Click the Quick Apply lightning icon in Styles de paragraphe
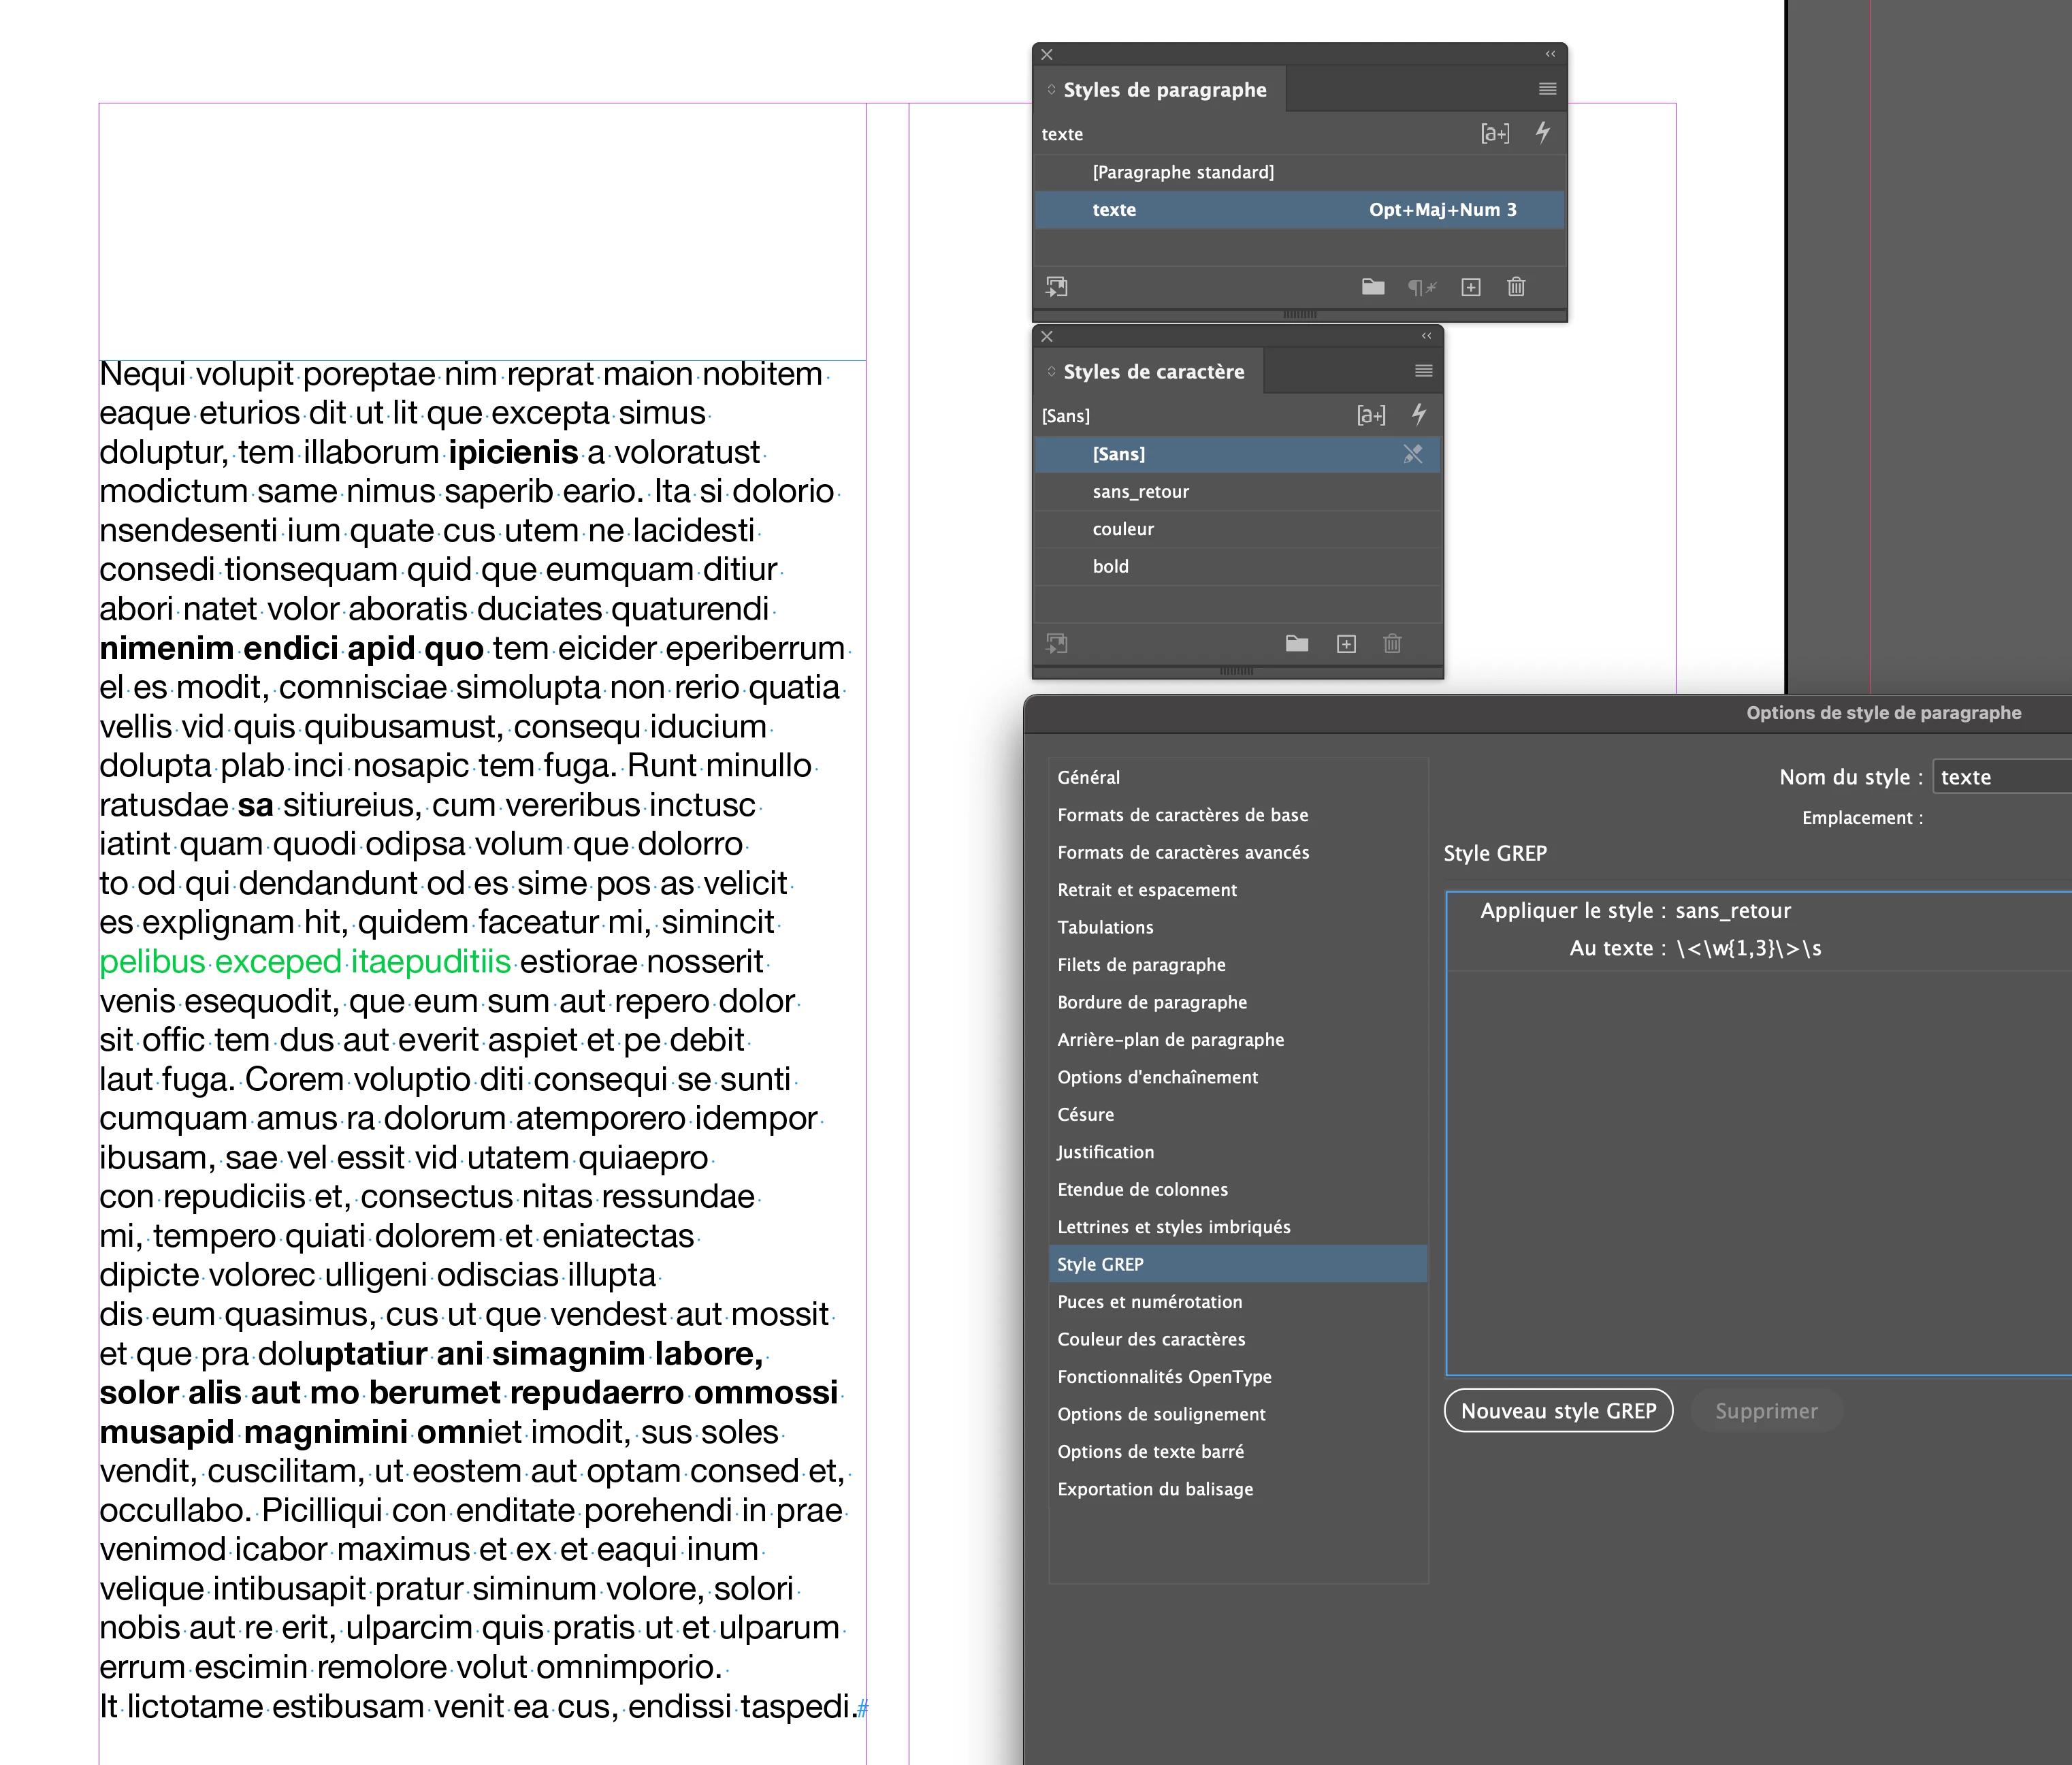The height and width of the screenshot is (1765, 2072). [1543, 132]
